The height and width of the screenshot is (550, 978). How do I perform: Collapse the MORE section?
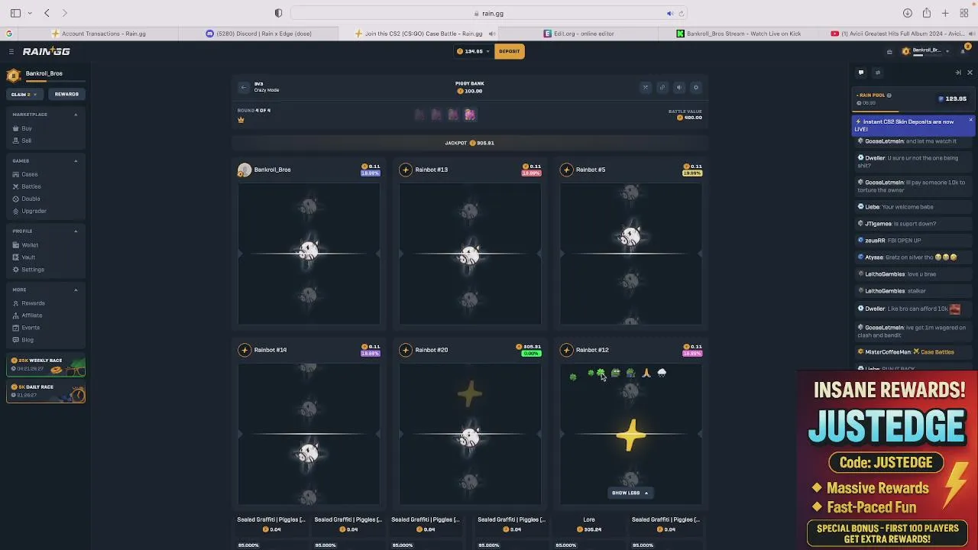[76, 290]
